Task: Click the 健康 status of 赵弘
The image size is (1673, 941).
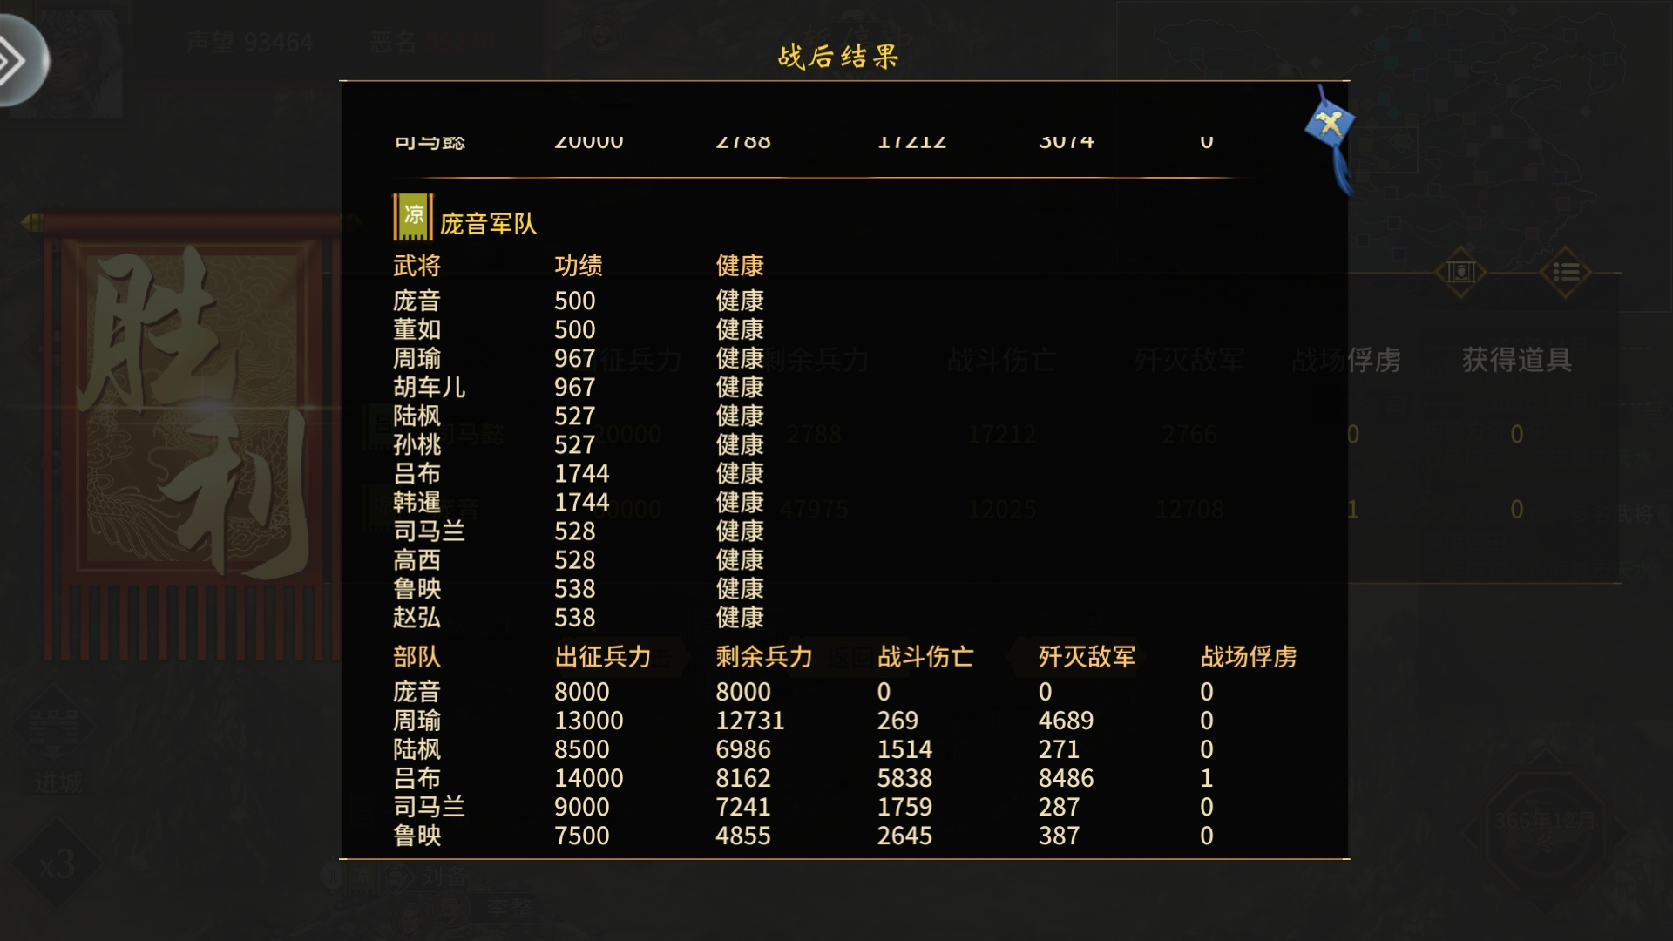Action: pos(740,617)
